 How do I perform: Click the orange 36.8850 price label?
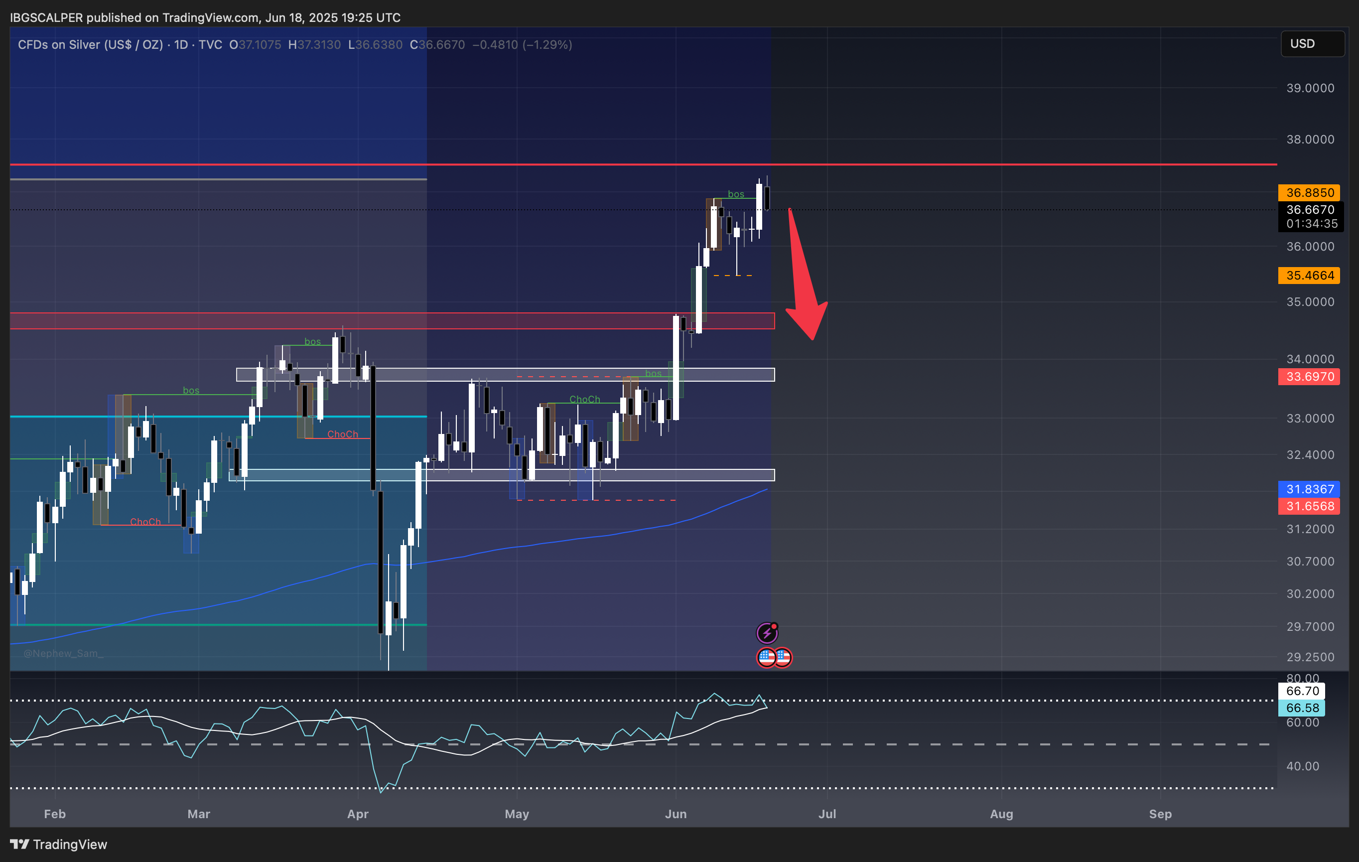click(x=1309, y=192)
